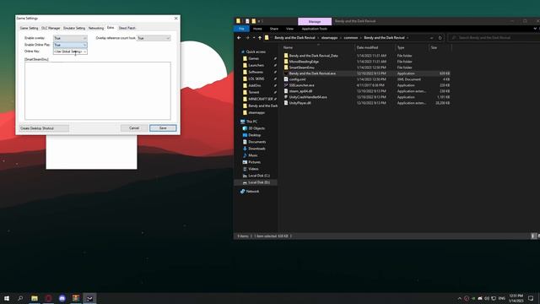Select Bendy and the Dark Revival.exe file
The width and height of the screenshot is (540, 304).
(x=312, y=73)
